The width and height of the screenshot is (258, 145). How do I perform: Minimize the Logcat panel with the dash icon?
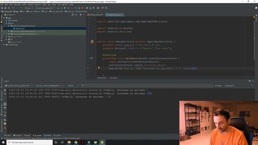click(x=253, y=81)
